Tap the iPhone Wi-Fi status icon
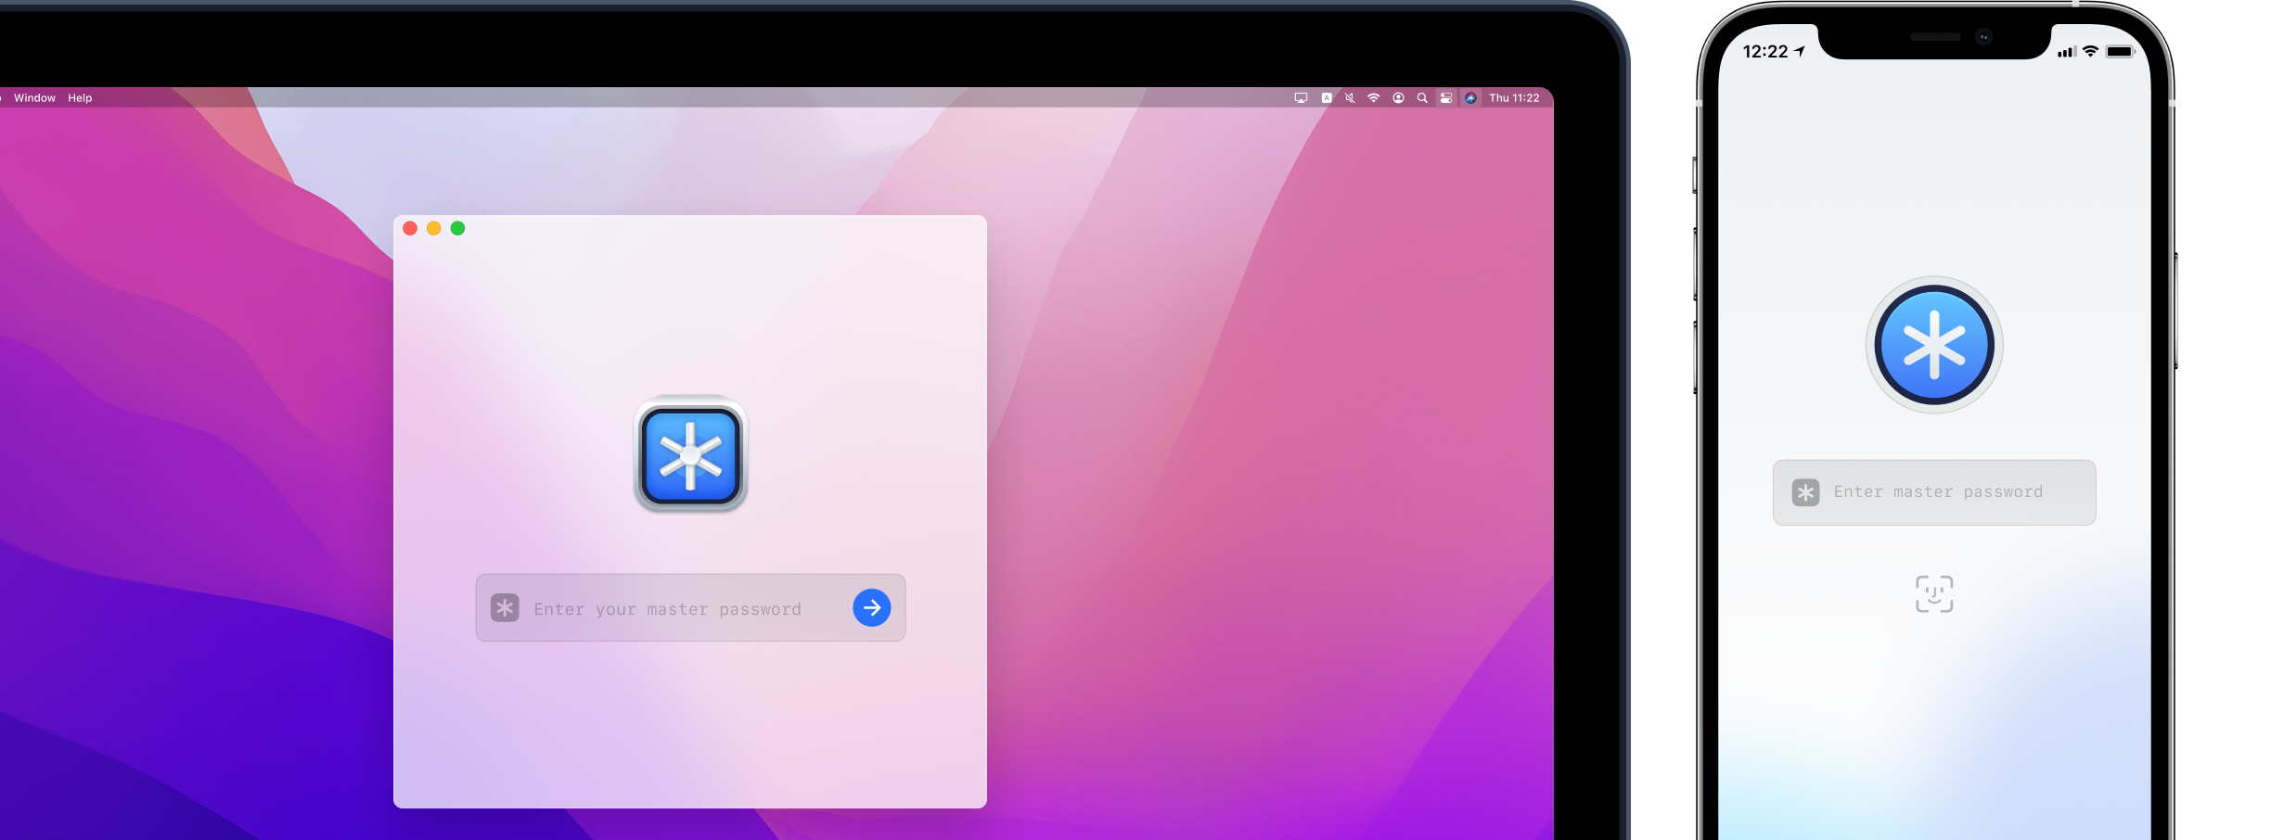The image size is (2271, 840). (x=2090, y=52)
